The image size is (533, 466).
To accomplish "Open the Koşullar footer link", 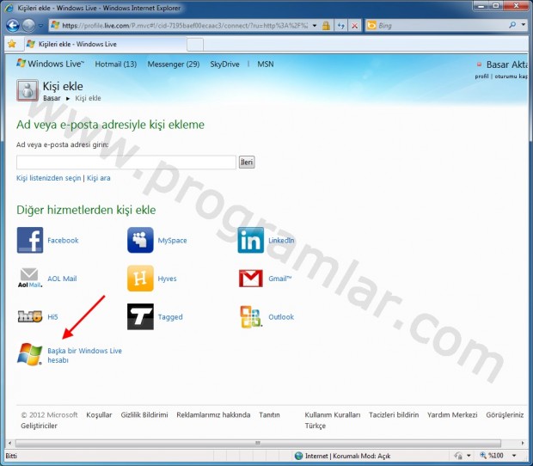I will click(x=99, y=415).
